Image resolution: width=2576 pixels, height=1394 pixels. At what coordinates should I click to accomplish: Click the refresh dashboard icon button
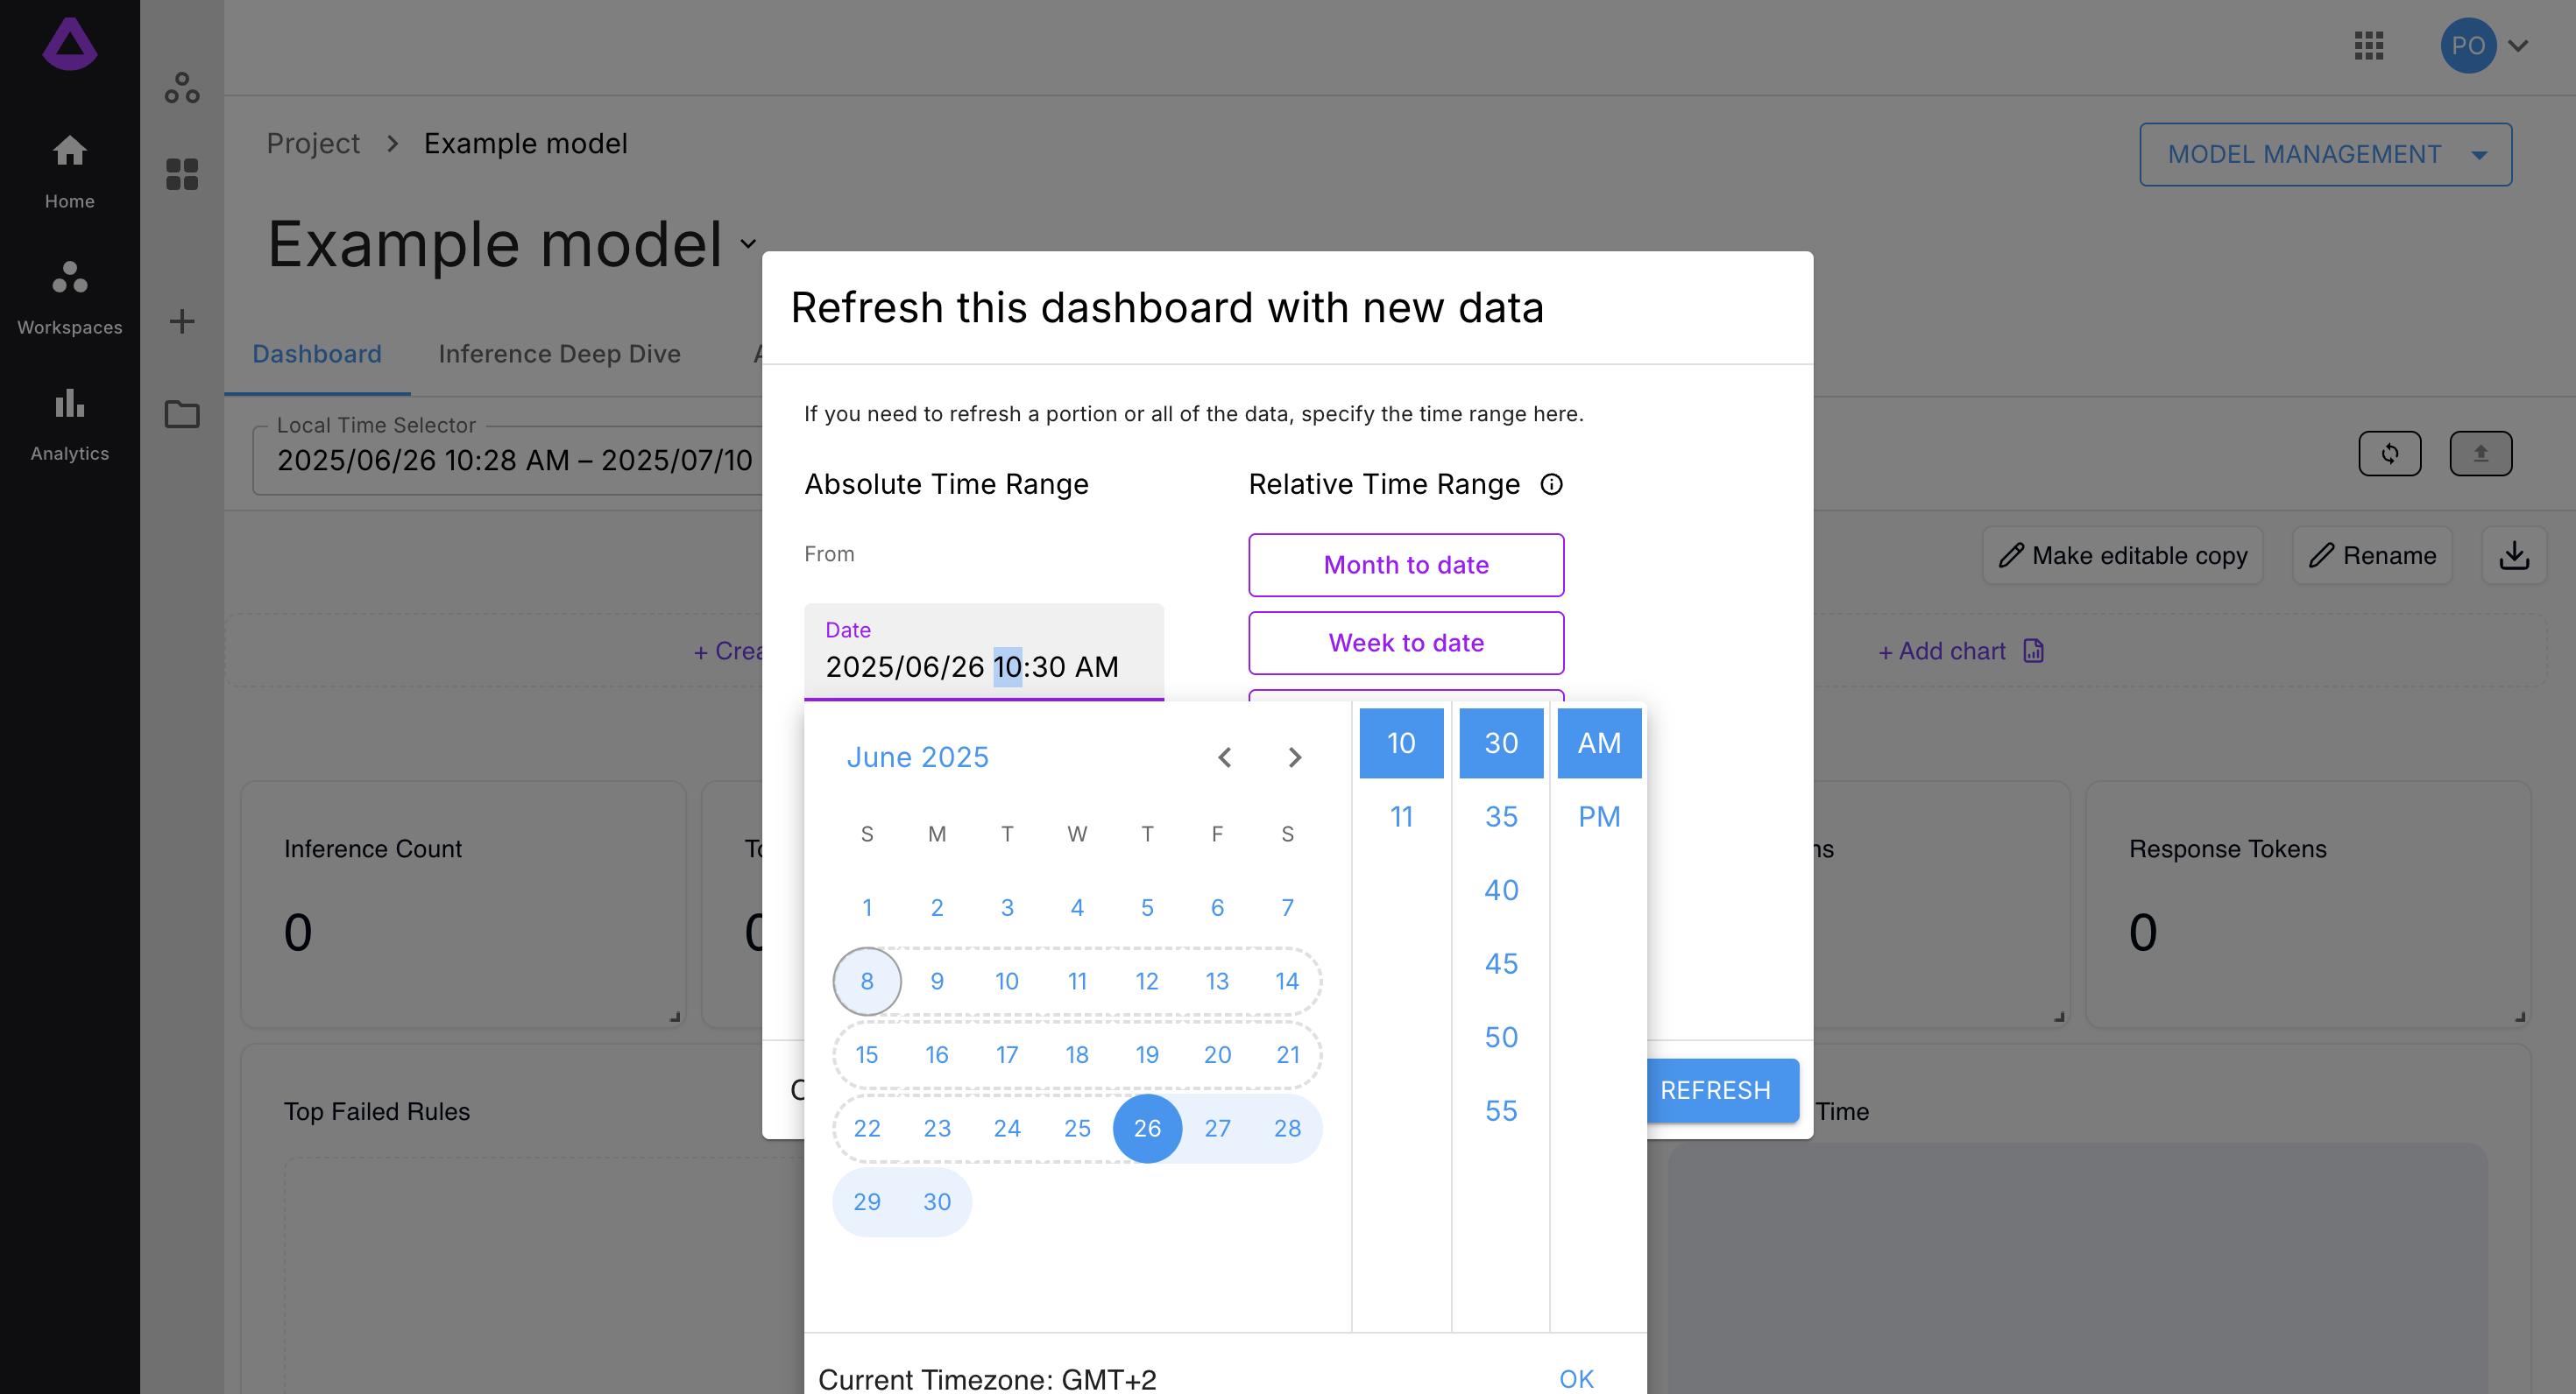(2389, 454)
